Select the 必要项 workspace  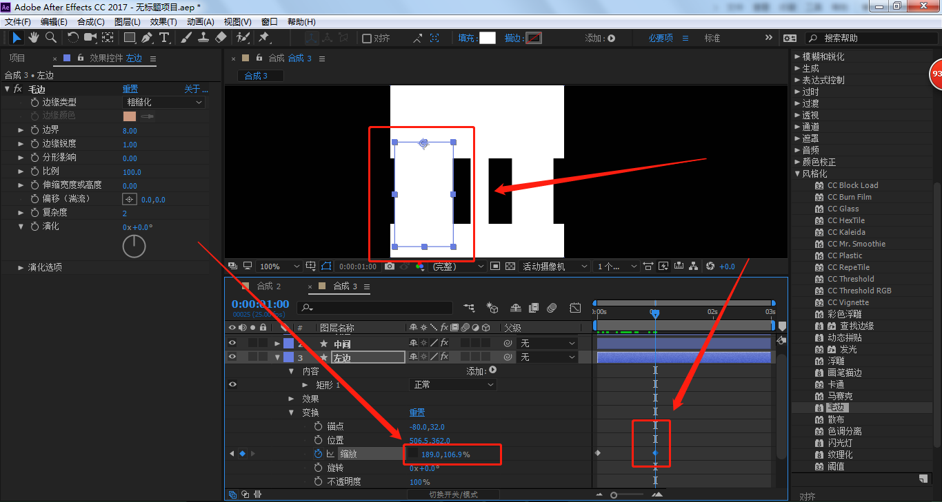[x=661, y=38]
